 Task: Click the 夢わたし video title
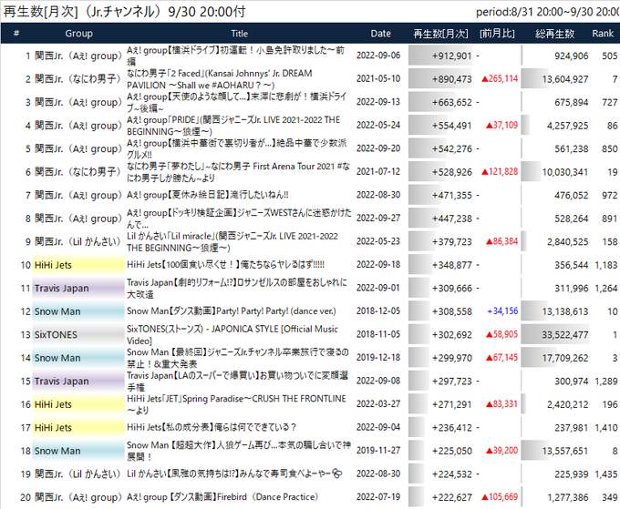coord(238,172)
